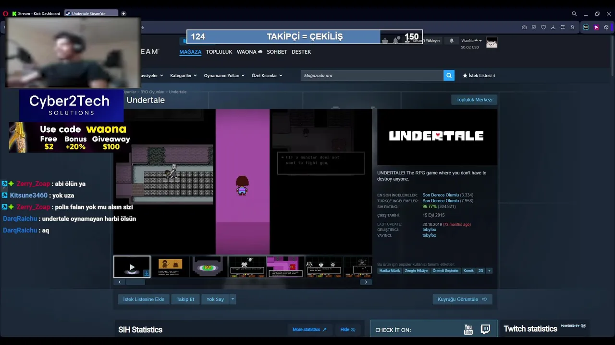Click the UNDERTALE header logo image

tap(437, 137)
